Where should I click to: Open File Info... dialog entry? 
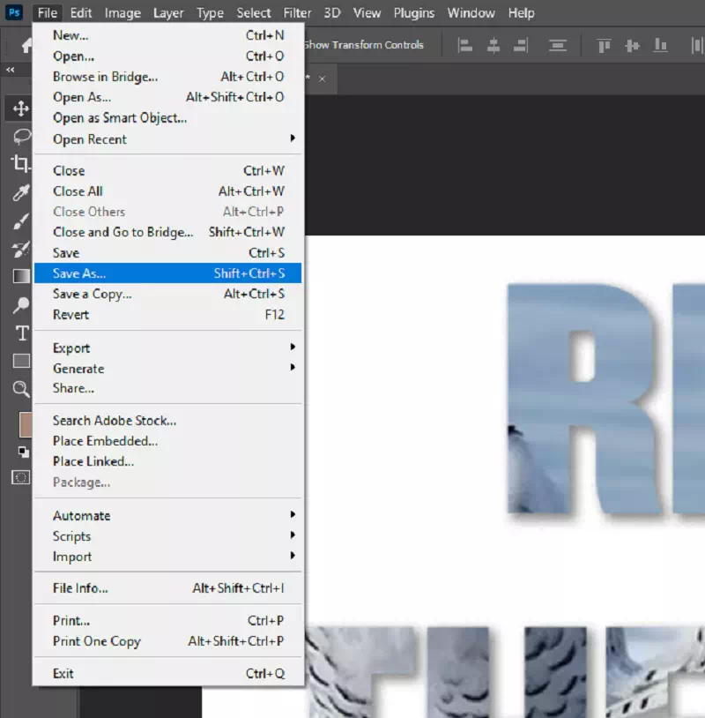tap(168, 588)
